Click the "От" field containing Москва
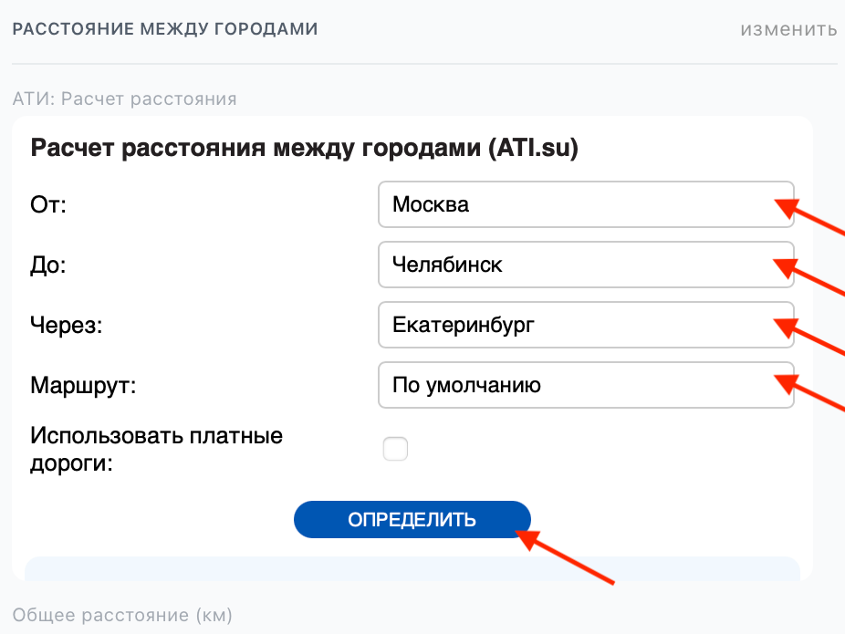Screen dimensions: 845x634 click(x=575, y=204)
